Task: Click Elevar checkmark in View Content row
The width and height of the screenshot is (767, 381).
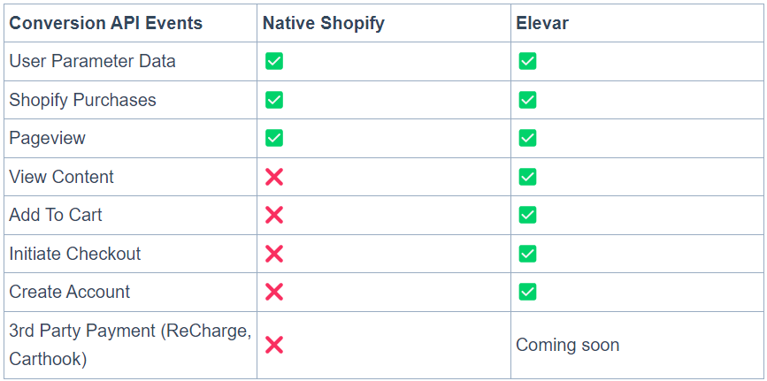Action: (527, 177)
